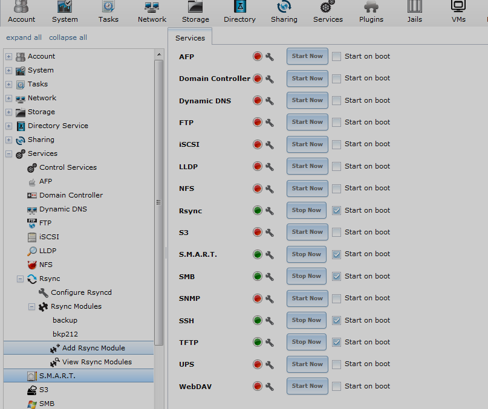Start the LLDP service now
The height and width of the screenshot is (409, 488).
pyautogui.click(x=307, y=166)
